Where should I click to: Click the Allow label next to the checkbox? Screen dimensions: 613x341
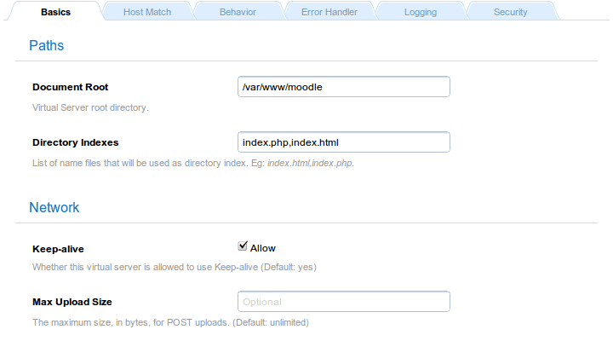[263, 248]
